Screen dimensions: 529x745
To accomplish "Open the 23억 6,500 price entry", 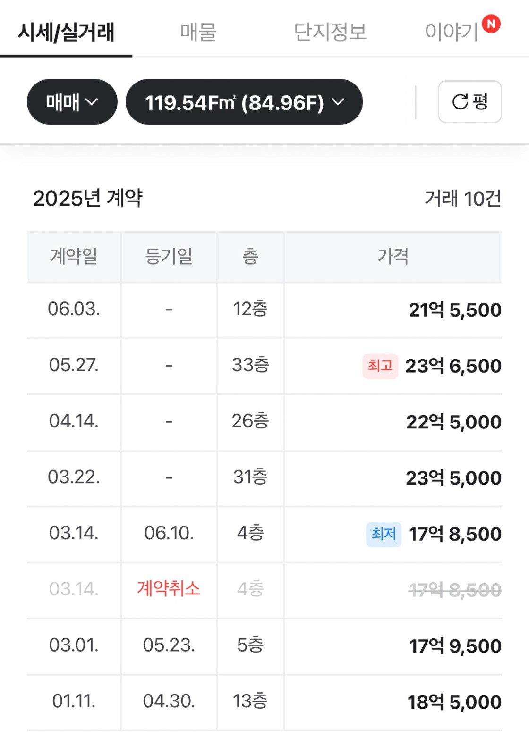I will [x=453, y=366].
